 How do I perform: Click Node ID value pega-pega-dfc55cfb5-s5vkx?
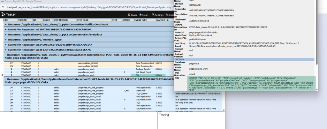(x=203, y=33)
